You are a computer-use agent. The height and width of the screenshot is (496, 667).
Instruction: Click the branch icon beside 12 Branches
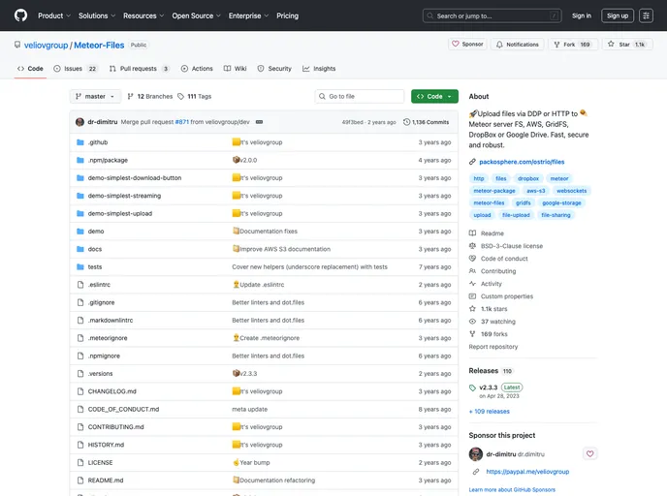tap(130, 97)
